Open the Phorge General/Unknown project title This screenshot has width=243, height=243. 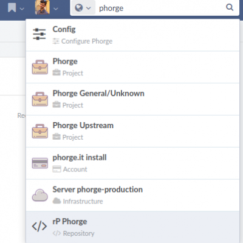(x=98, y=94)
